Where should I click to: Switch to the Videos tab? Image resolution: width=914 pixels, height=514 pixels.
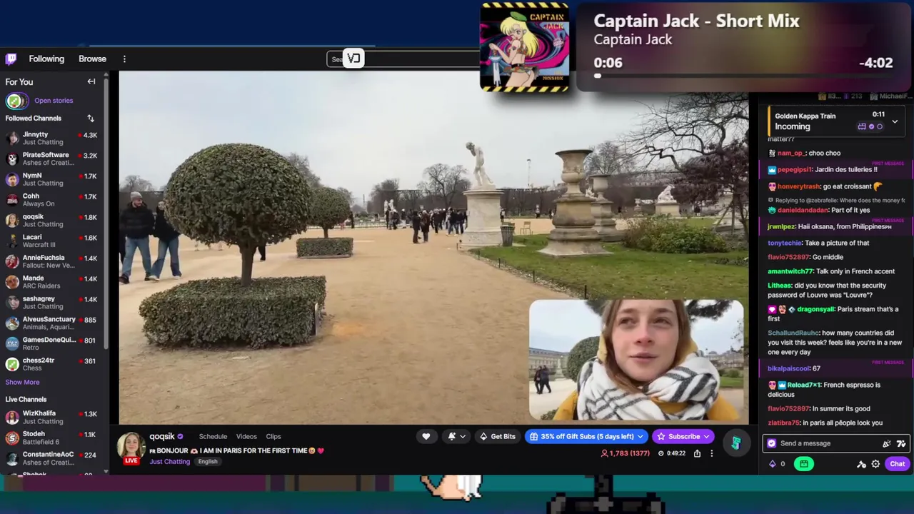coord(246,436)
